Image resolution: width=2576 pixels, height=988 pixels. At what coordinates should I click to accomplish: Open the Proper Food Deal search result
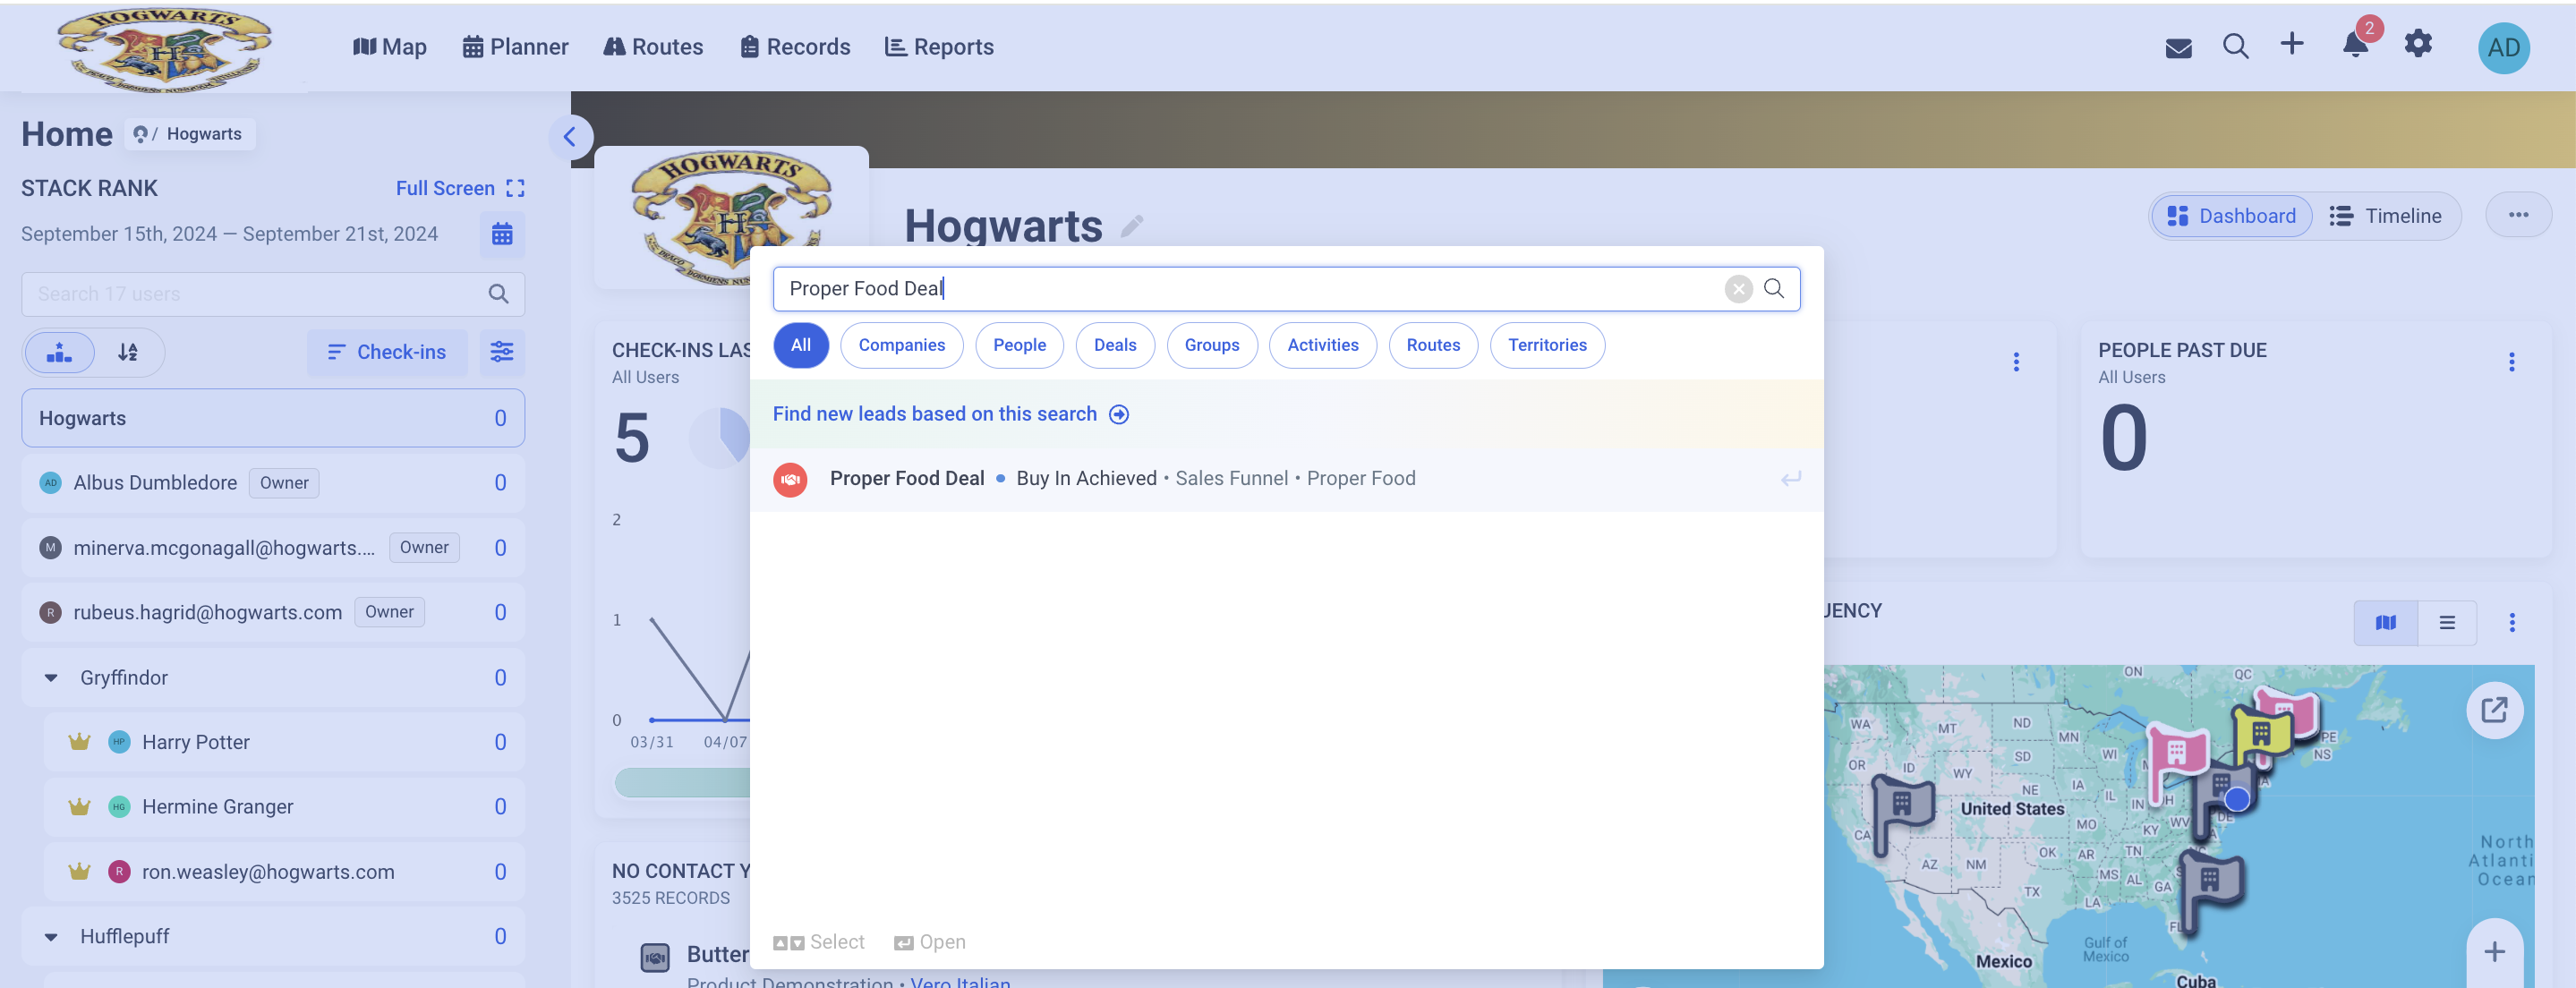(x=1286, y=479)
